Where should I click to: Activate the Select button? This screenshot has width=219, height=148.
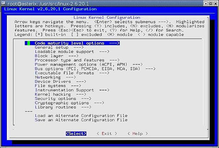pyautogui.click(x=76, y=134)
